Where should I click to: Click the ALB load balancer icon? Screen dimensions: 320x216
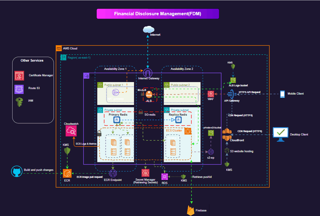tap(149, 95)
